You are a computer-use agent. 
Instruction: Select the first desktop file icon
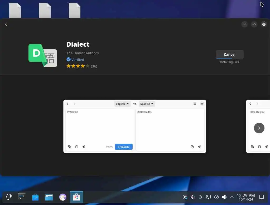click(x=15, y=11)
